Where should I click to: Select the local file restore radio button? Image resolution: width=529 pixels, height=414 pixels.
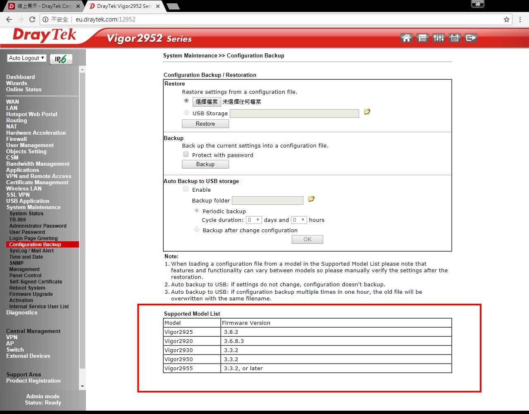pyautogui.click(x=186, y=100)
